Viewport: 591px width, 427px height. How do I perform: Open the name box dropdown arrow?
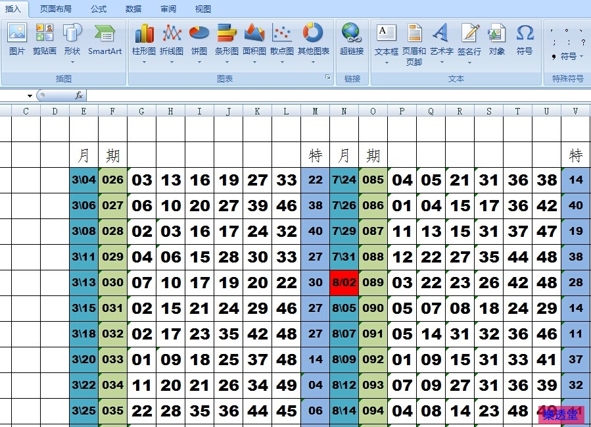point(30,96)
